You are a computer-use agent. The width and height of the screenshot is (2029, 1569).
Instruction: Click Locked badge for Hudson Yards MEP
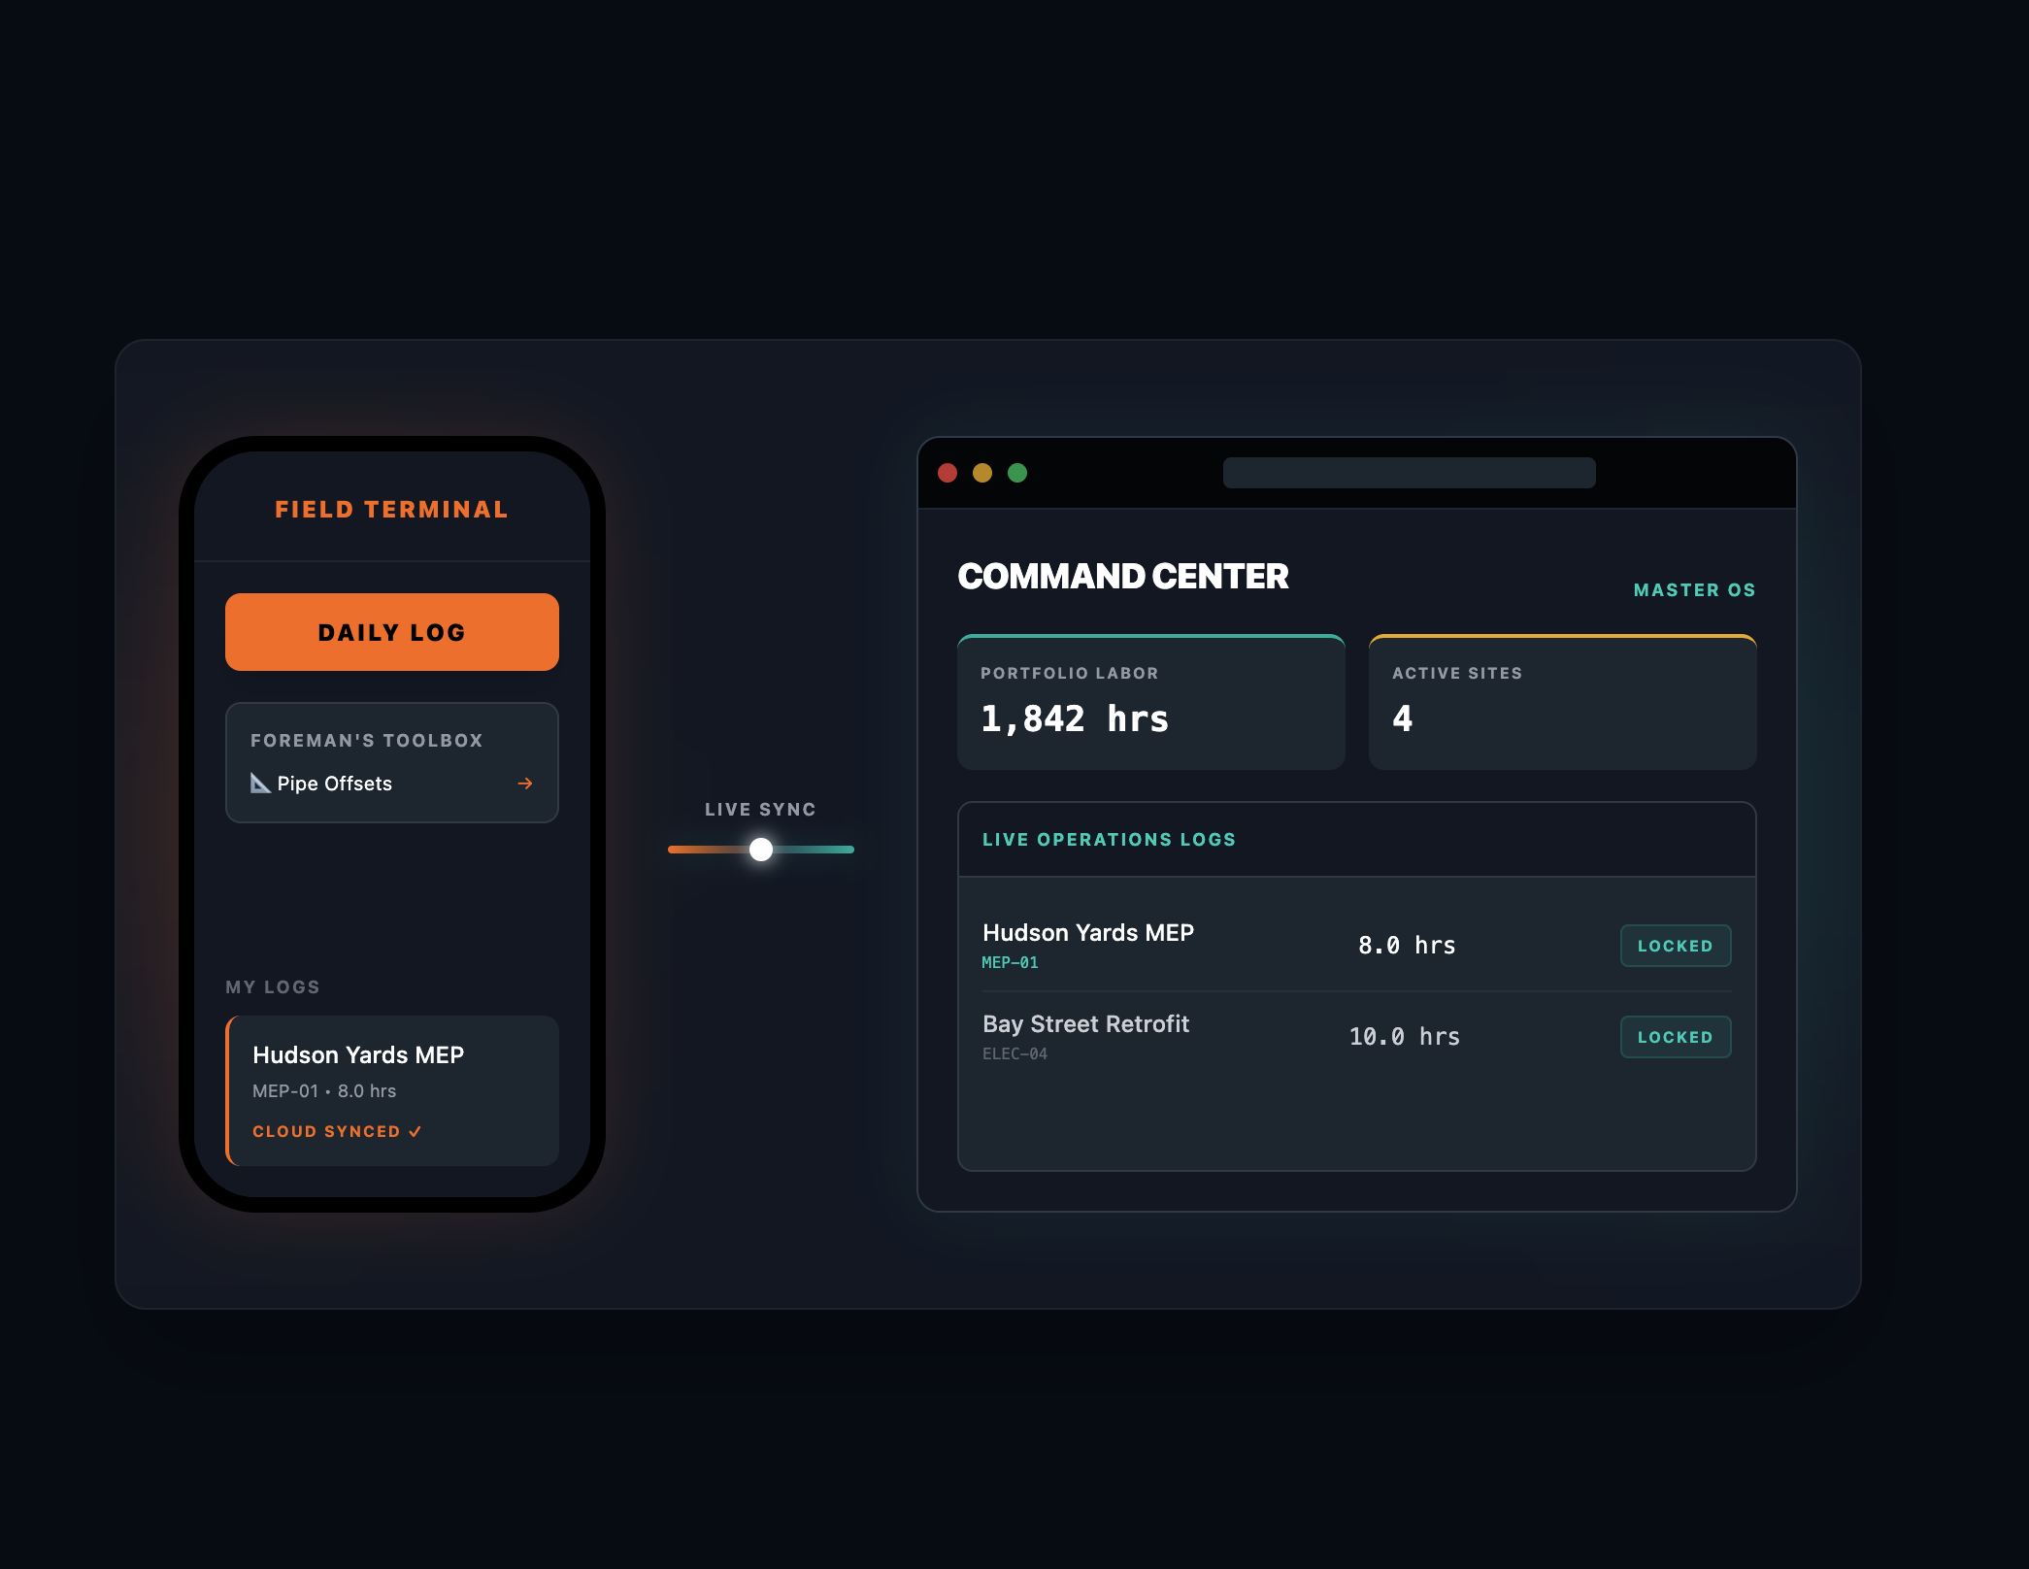tap(1676, 946)
